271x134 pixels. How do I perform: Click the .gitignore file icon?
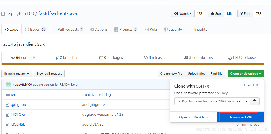8,105
